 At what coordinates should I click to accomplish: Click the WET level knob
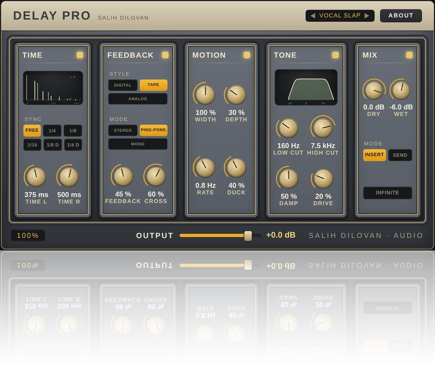tap(401, 90)
